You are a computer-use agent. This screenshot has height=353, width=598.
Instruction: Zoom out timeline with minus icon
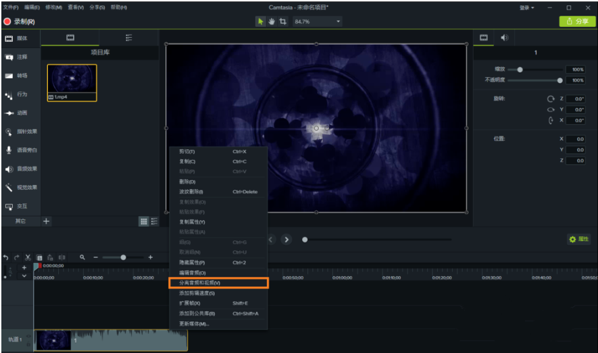pos(96,257)
